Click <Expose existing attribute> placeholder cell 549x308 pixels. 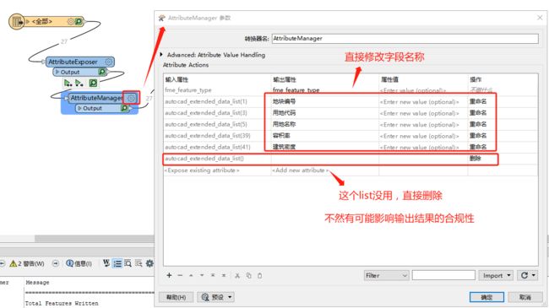tap(217, 170)
